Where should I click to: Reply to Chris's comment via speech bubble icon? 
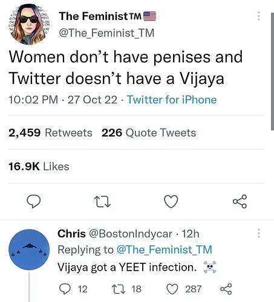click(65, 289)
